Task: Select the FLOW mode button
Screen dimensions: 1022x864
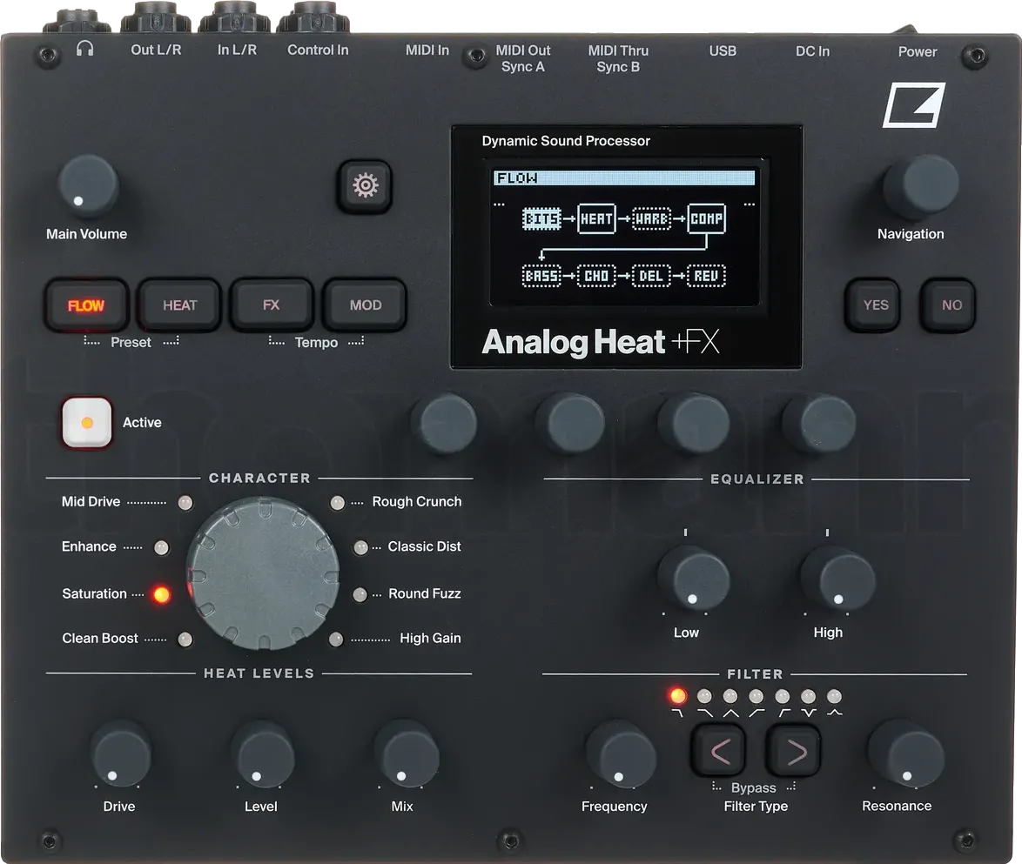Action: click(86, 305)
